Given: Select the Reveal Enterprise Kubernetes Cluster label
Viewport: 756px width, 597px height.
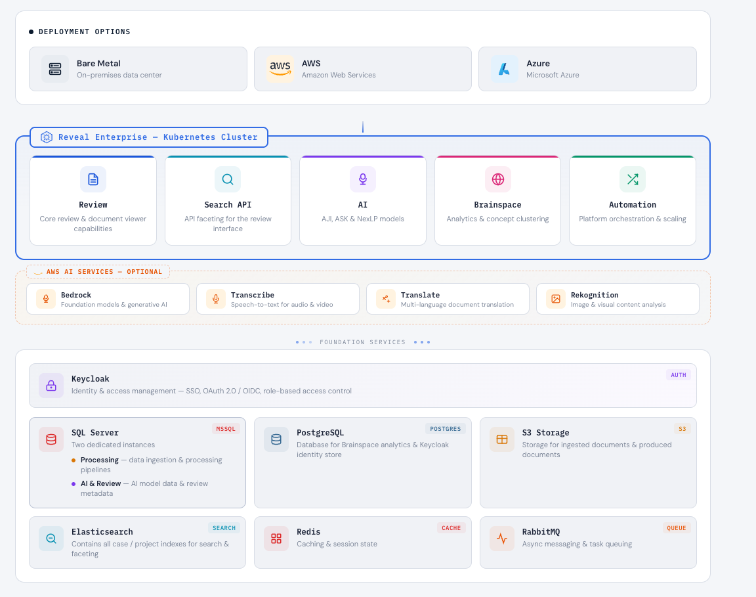Looking at the screenshot, I should pos(149,137).
